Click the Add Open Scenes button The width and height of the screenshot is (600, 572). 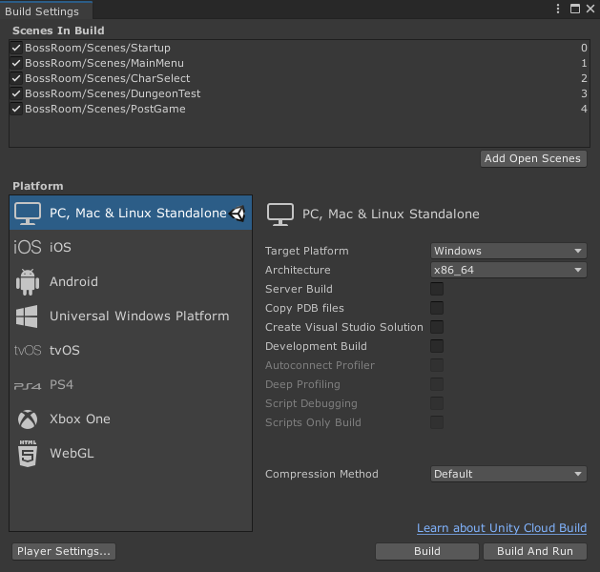pyautogui.click(x=532, y=158)
